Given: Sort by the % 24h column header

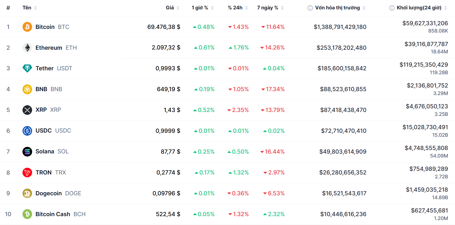Looking at the screenshot, I should pos(235,8).
